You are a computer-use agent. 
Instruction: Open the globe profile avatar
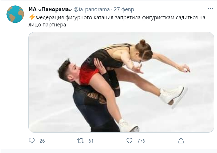15,14
